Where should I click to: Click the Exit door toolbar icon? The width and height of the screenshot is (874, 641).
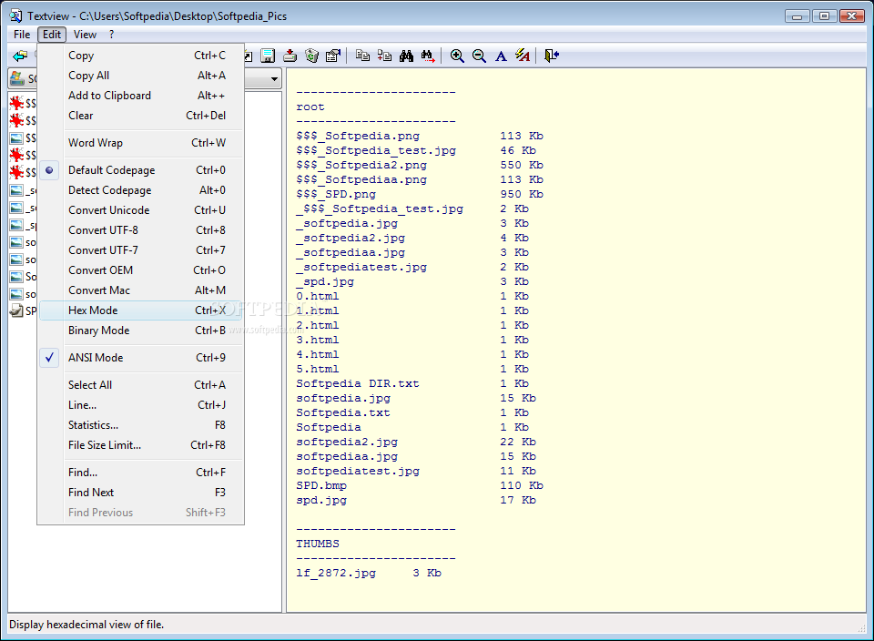click(x=552, y=56)
